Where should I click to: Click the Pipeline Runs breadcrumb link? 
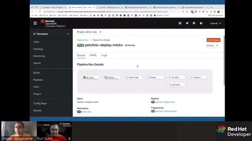click(x=83, y=40)
